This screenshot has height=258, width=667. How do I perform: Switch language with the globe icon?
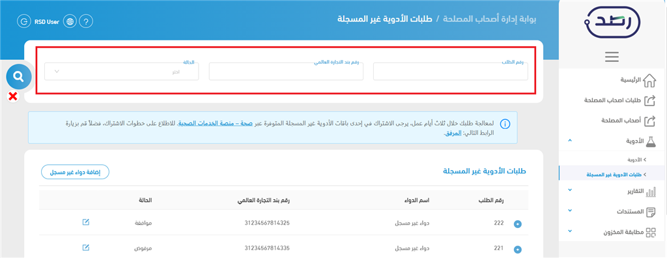click(x=70, y=21)
